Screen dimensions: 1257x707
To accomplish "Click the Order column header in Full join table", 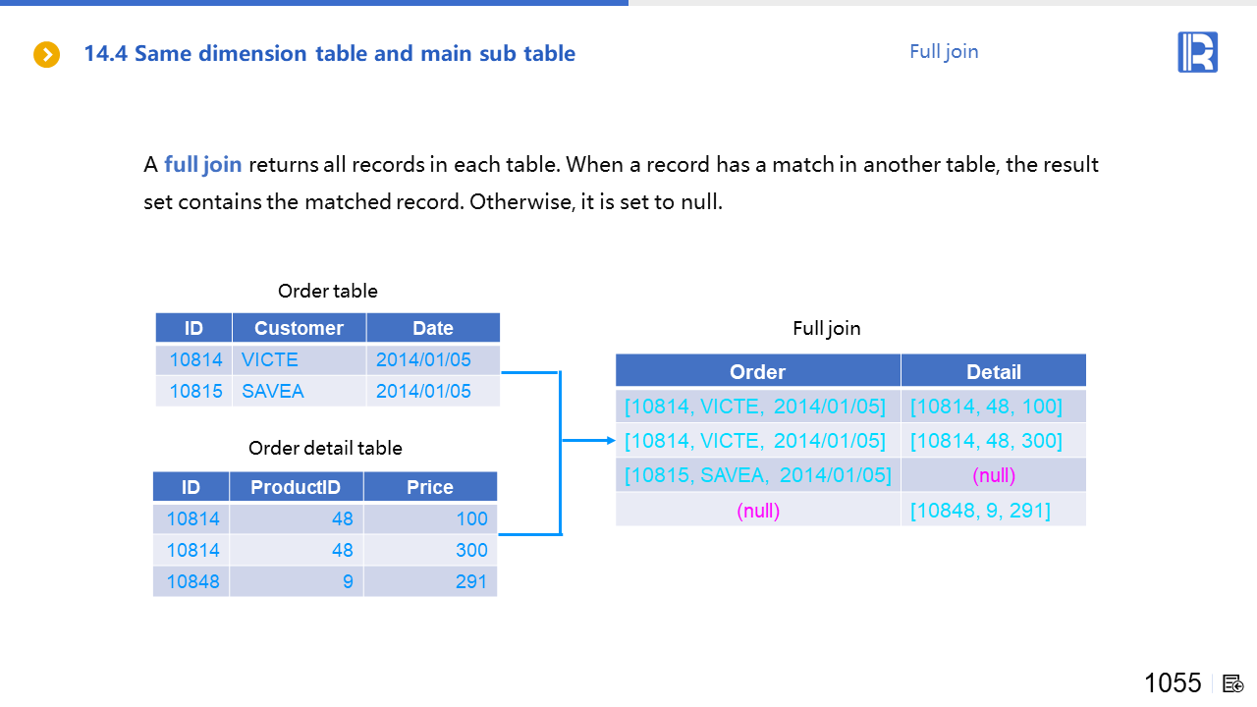I will tap(757, 371).
